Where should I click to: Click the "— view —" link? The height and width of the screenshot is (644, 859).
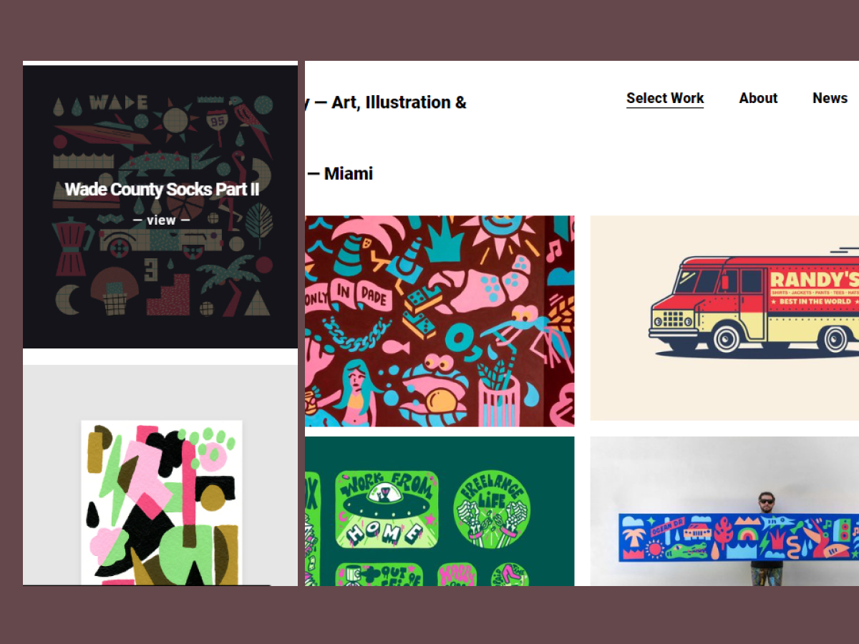click(x=162, y=220)
